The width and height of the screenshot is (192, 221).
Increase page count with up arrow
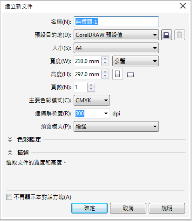(x=91, y=85)
